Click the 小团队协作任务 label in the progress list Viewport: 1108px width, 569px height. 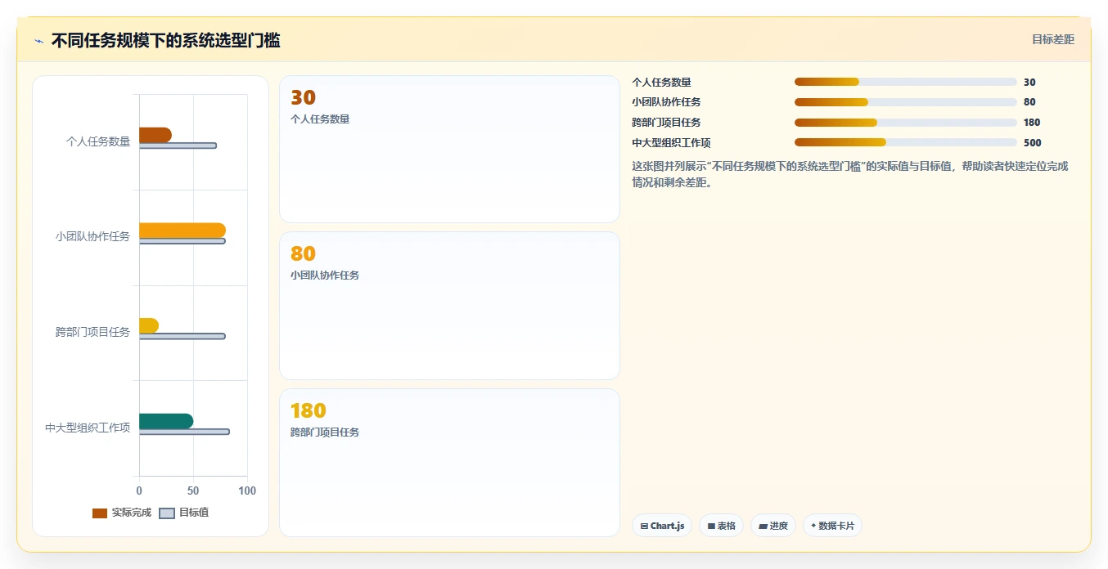666,102
